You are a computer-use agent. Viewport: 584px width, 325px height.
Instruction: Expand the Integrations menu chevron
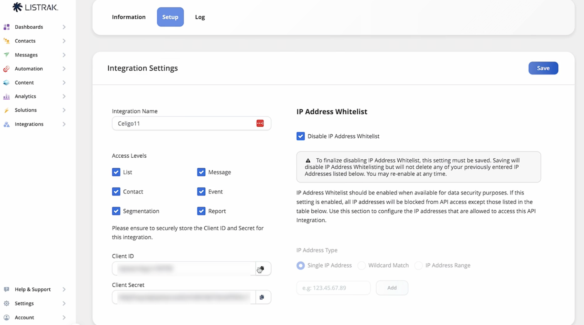(x=64, y=124)
